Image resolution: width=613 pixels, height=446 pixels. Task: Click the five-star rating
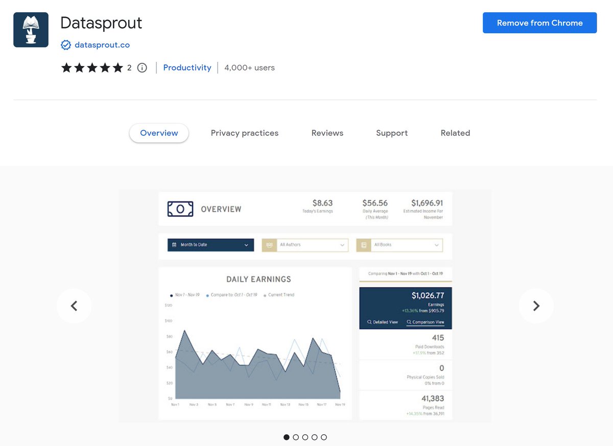click(x=92, y=67)
